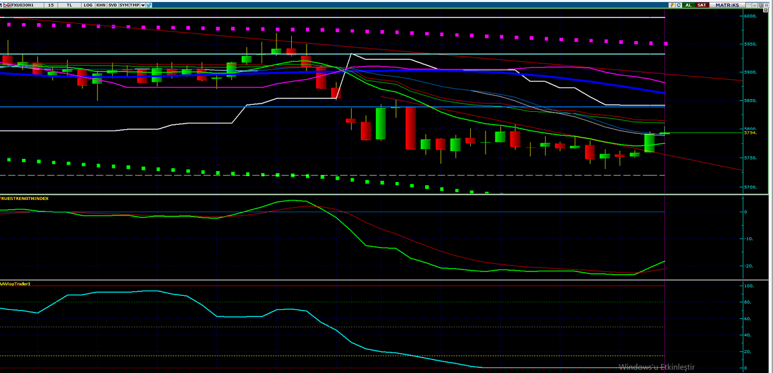Click the FXU030N1 symbol field
773x373 pixels.
click(x=27, y=5)
